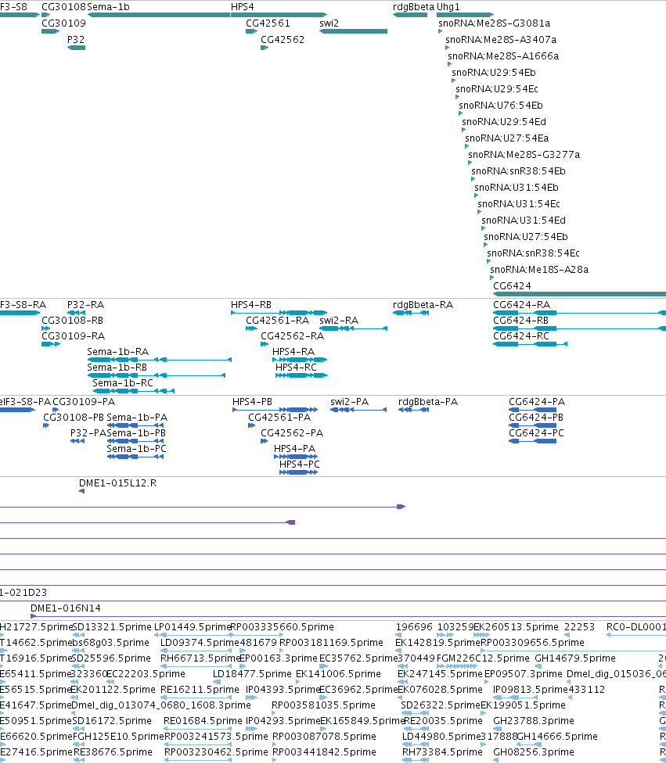Click the Sema-1b-RC transcript label

123,383
